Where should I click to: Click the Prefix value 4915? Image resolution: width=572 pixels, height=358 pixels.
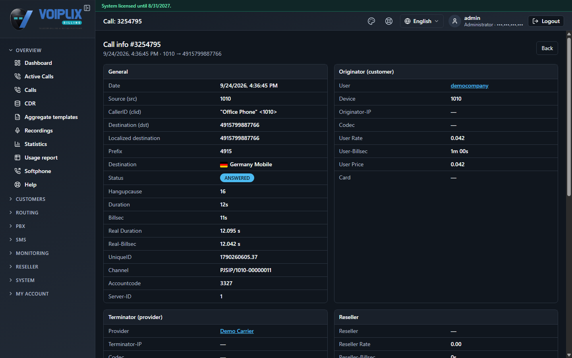click(x=226, y=151)
